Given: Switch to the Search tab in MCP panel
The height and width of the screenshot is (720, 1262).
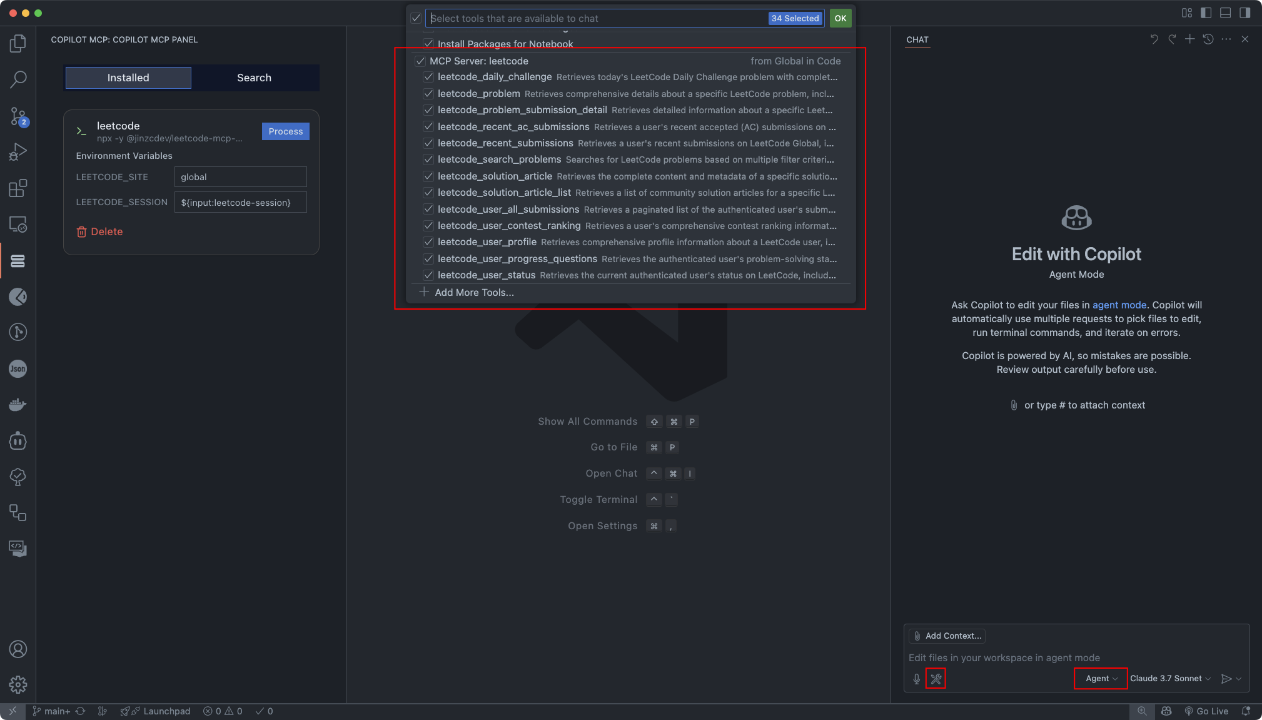Looking at the screenshot, I should pos(254,78).
